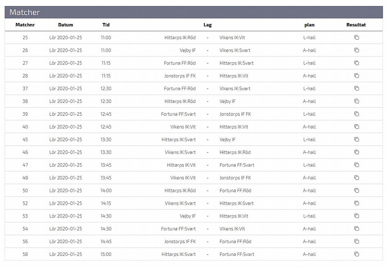This screenshot has height=268, width=386.
Task: Open result icon for match 47
Action: 357,165
